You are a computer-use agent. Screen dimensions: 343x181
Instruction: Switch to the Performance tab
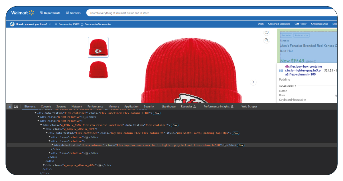[95, 107]
